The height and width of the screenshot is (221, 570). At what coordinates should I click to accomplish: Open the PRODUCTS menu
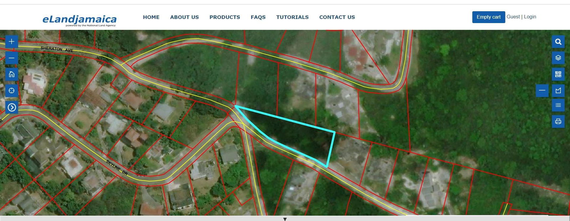[224, 17]
